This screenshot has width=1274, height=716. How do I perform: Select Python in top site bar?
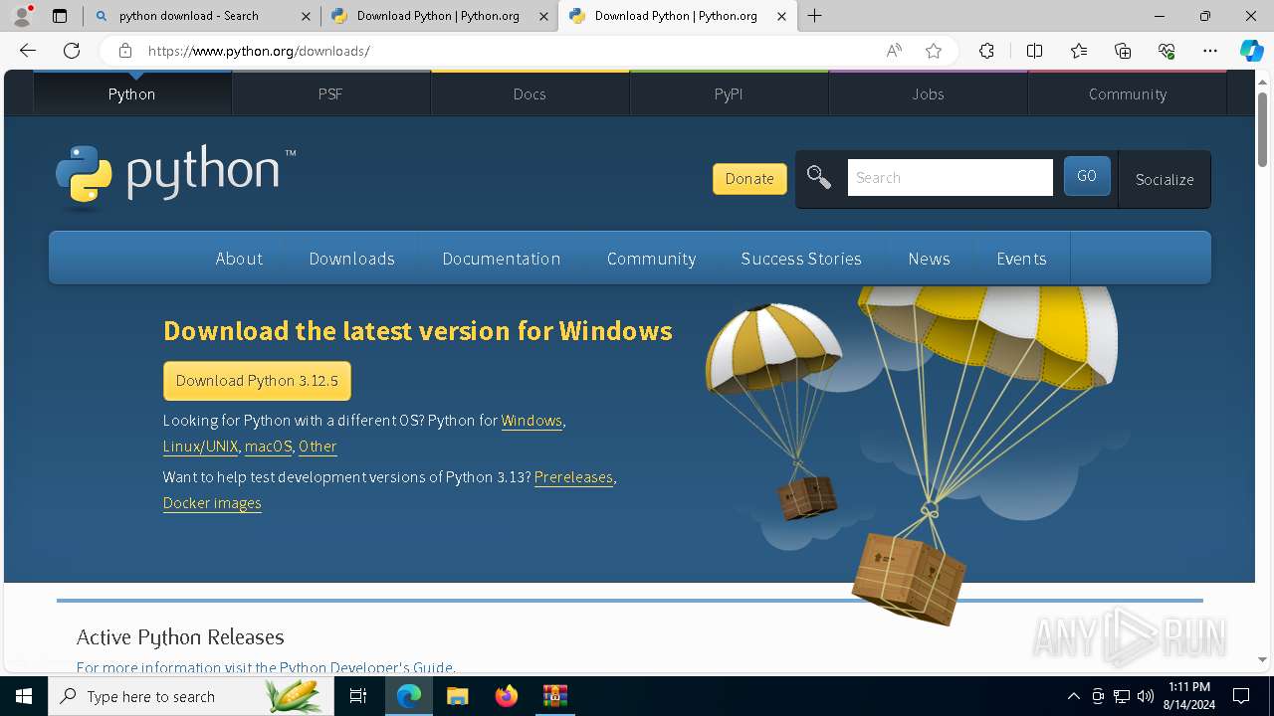(x=131, y=93)
